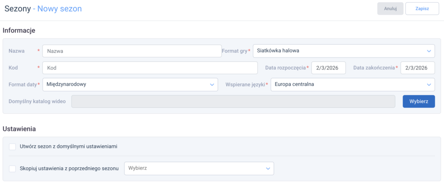Click the blue Wybierz video catalog button

418,101
